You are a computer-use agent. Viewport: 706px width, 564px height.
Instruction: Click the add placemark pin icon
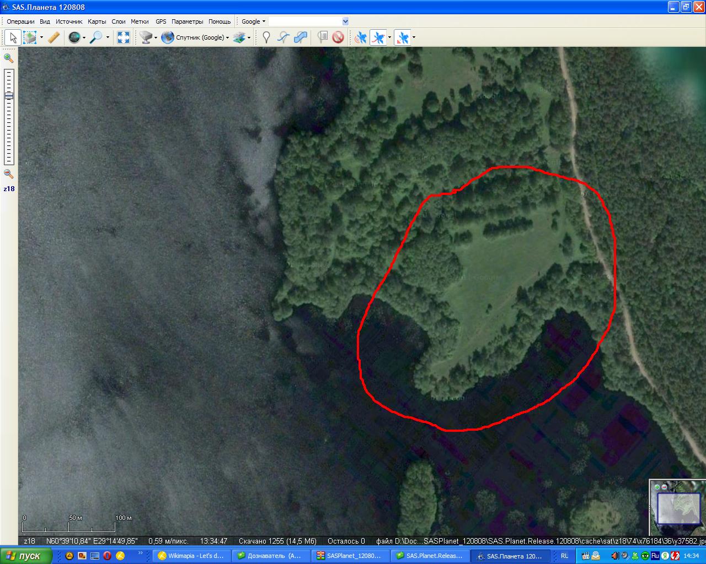coord(266,37)
